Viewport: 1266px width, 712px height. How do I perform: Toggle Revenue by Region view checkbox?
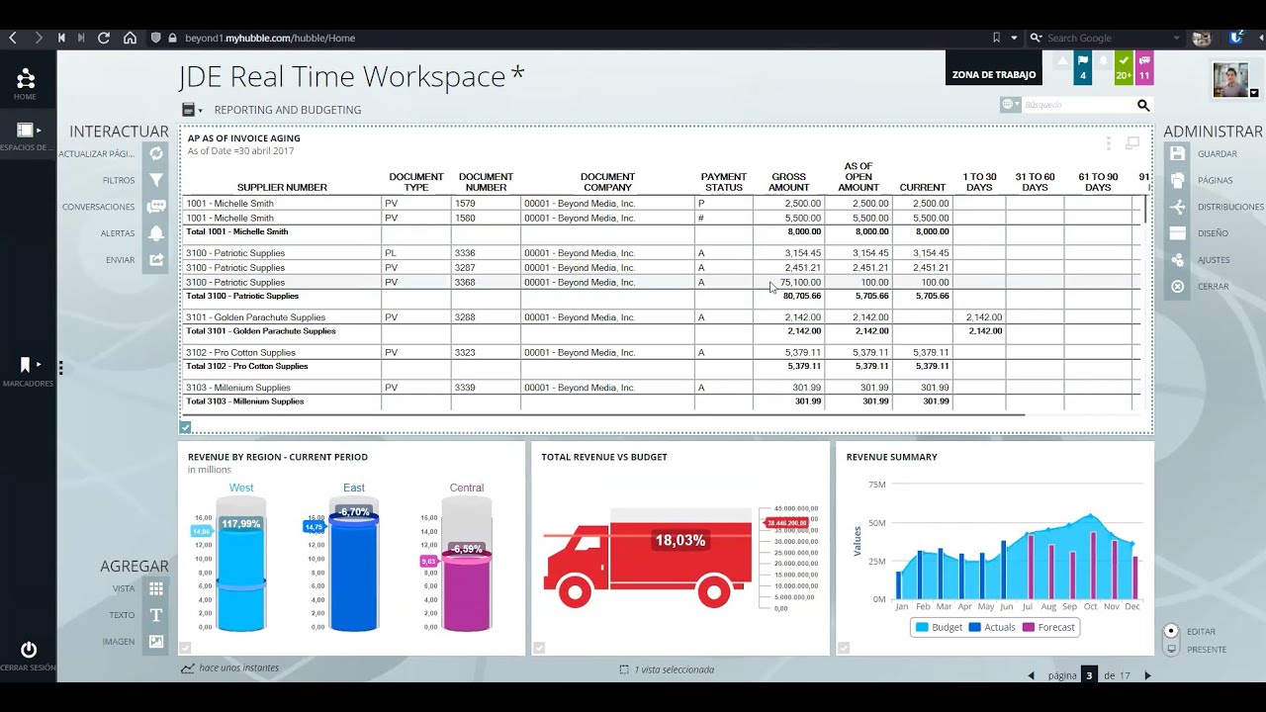185,648
